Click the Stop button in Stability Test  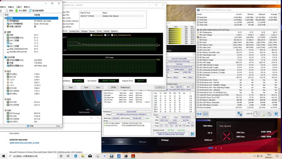pyautogui.click(x=71, y=87)
